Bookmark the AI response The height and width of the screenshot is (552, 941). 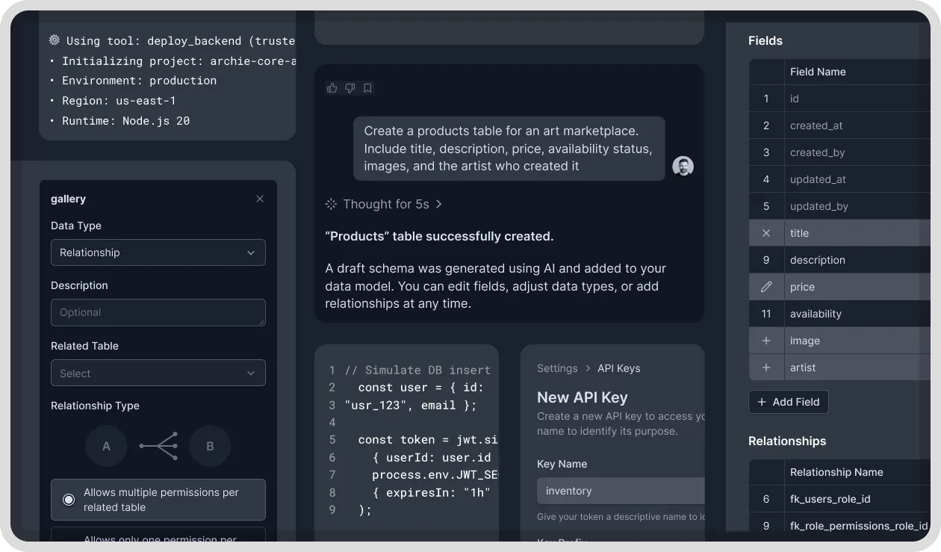(x=367, y=87)
